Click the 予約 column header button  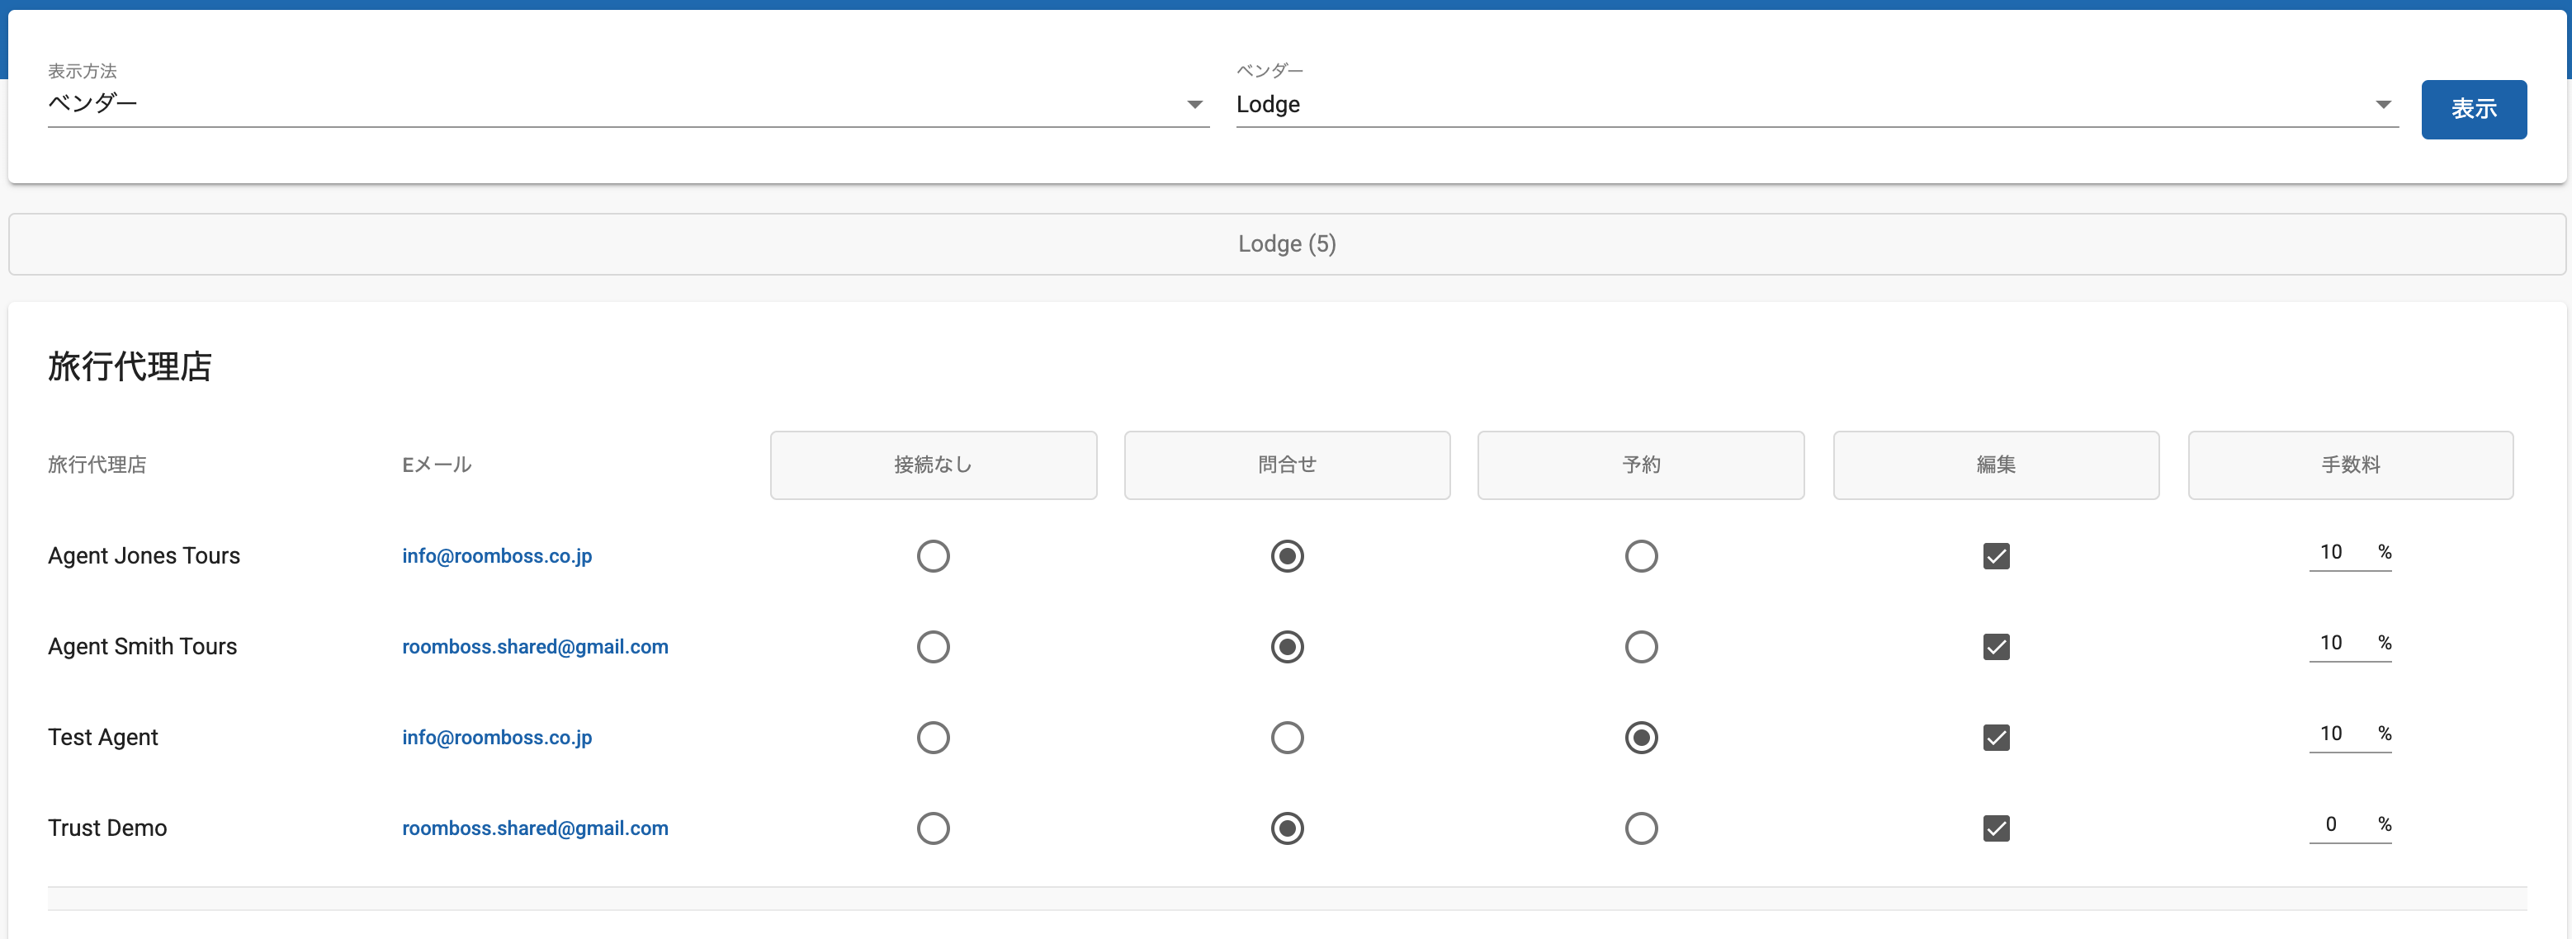(x=1639, y=465)
